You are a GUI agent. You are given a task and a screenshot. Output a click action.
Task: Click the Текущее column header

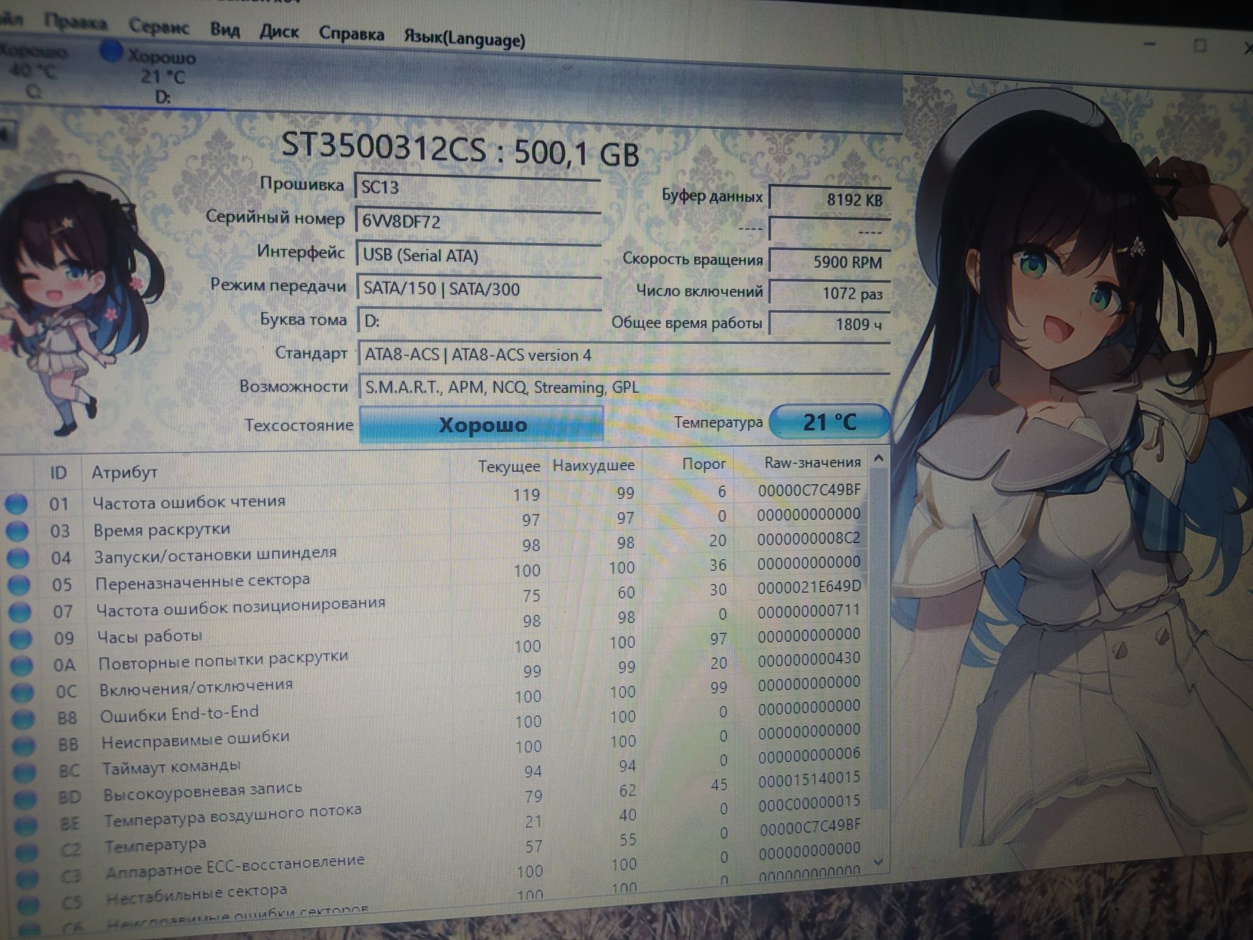point(509,466)
